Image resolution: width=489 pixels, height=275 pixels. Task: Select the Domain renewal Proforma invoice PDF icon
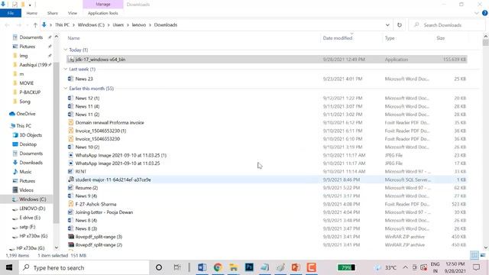pos(71,122)
